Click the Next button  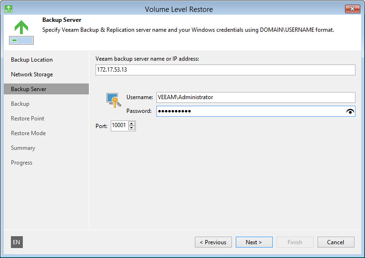point(254,242)
